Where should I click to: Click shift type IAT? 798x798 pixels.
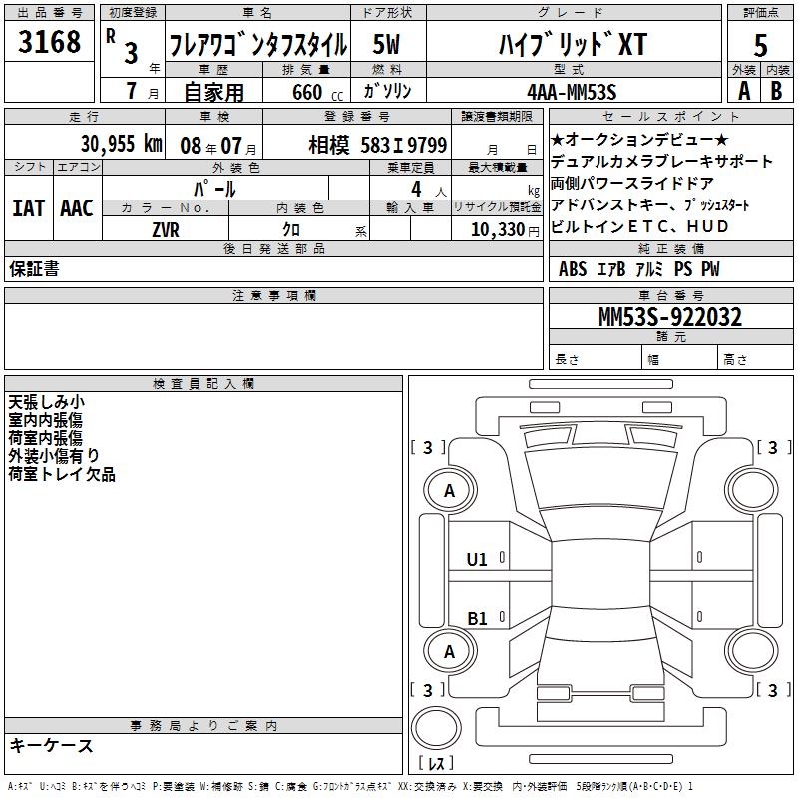click(x=29, y=208)
